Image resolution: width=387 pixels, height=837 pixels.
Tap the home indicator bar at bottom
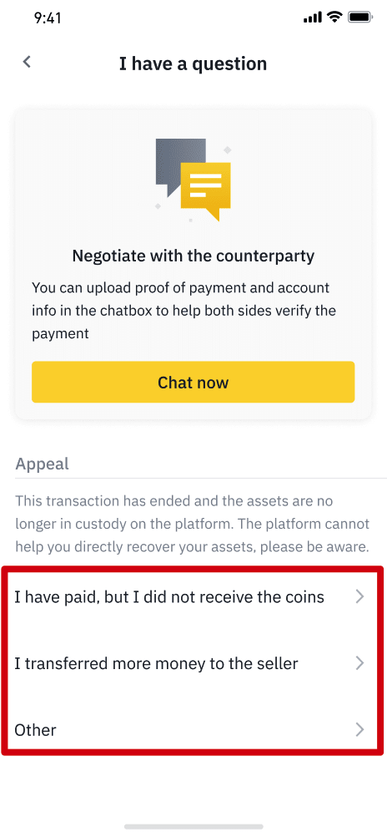pyautogui.click(x=193, y=826)
